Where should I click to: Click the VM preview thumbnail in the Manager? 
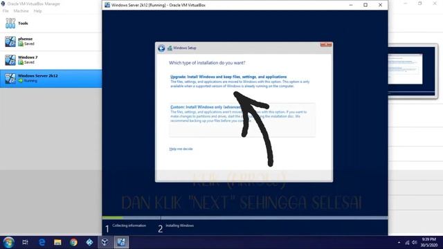412,71
